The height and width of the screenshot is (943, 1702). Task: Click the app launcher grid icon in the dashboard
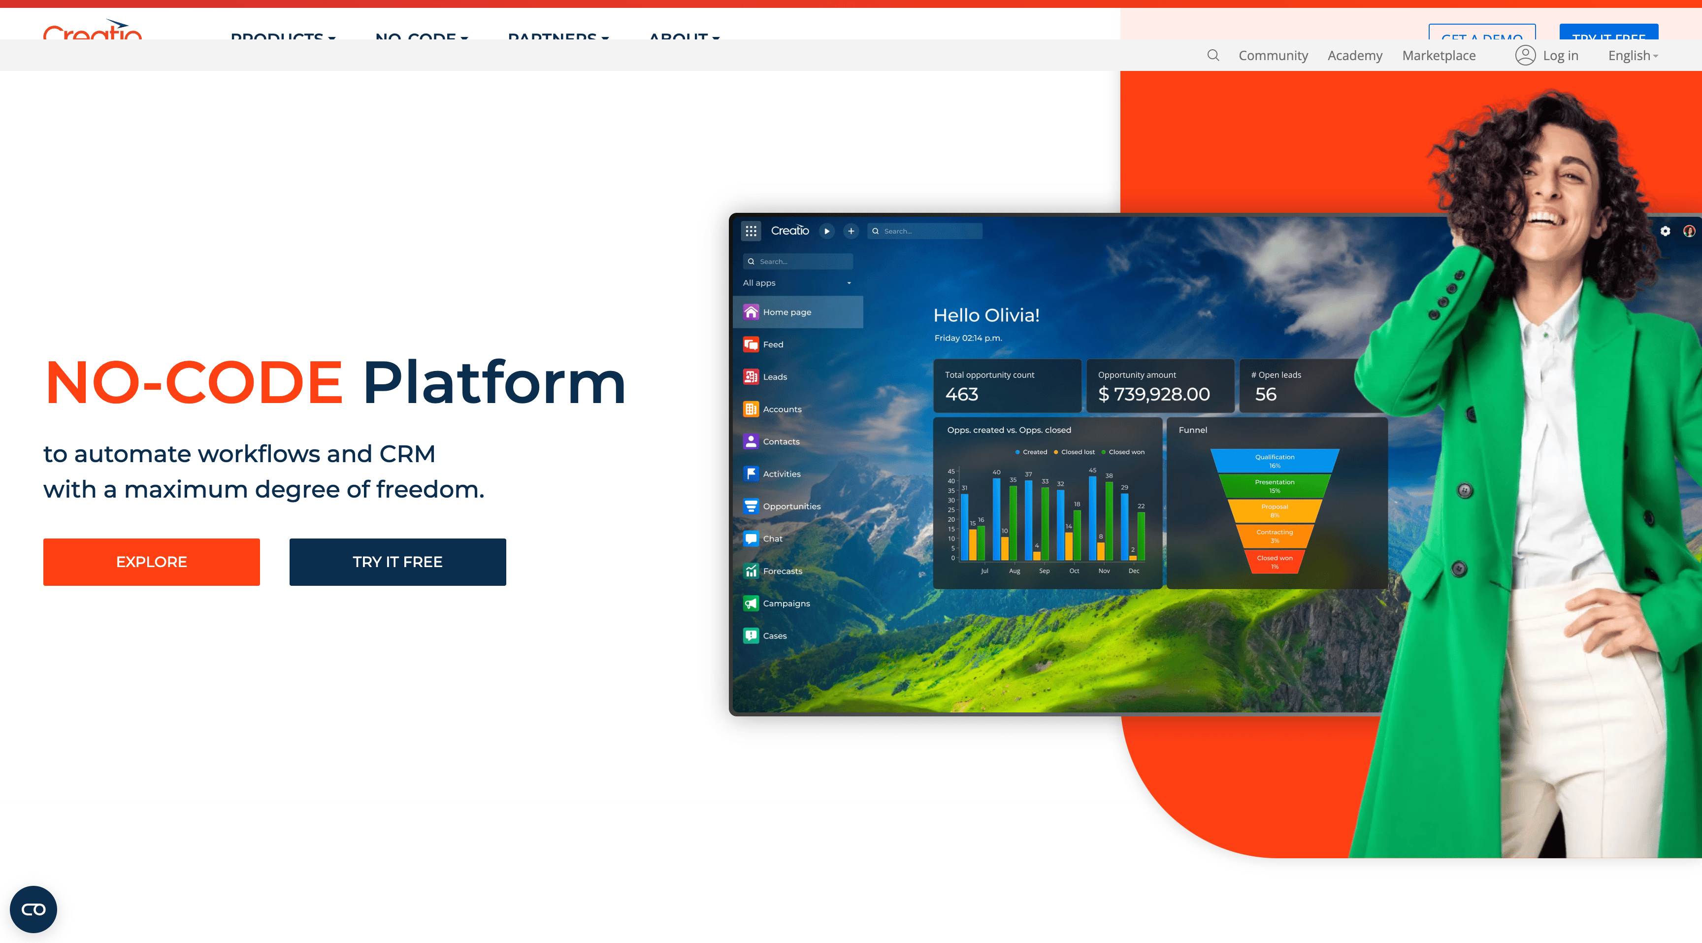(751, 231)
